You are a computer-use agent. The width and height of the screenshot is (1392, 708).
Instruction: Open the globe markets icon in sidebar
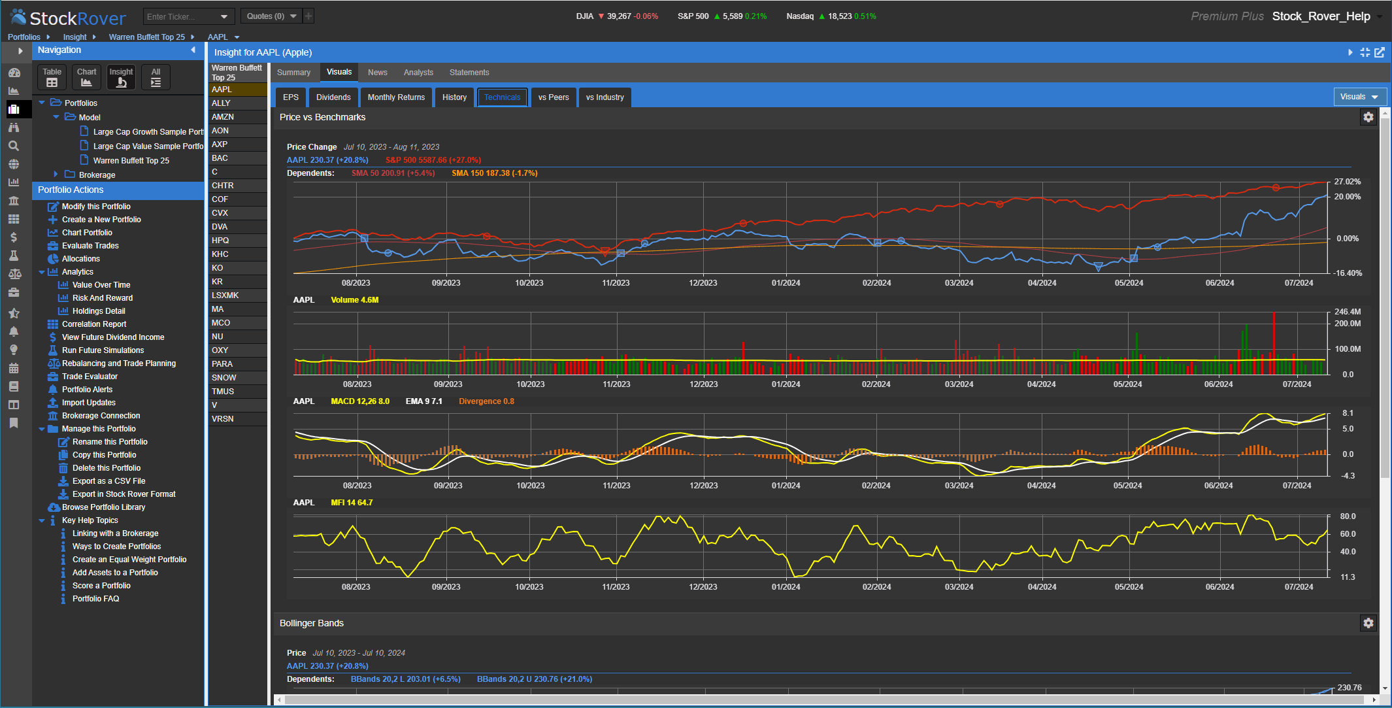[14, 164]
